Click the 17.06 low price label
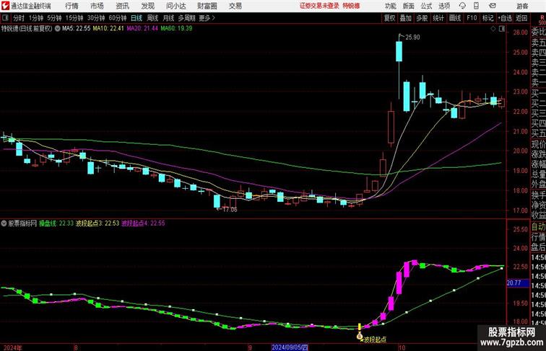The height and width of the screenshot is (351, 546). 230,210
